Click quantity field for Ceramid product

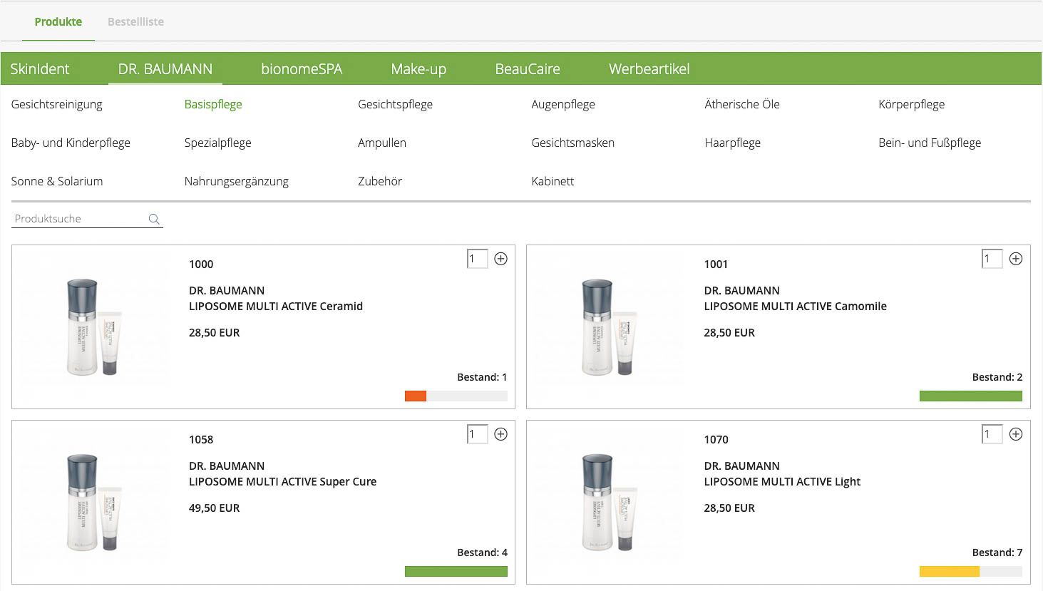pyautogui.click(x=478, y=259)
